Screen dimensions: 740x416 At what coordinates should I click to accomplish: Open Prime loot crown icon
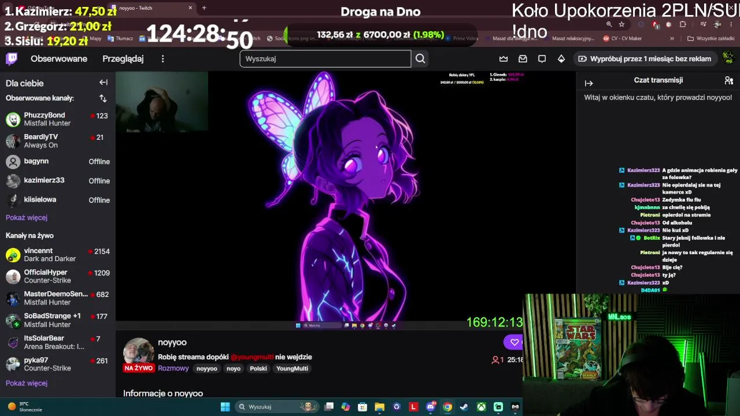point(504,59)
